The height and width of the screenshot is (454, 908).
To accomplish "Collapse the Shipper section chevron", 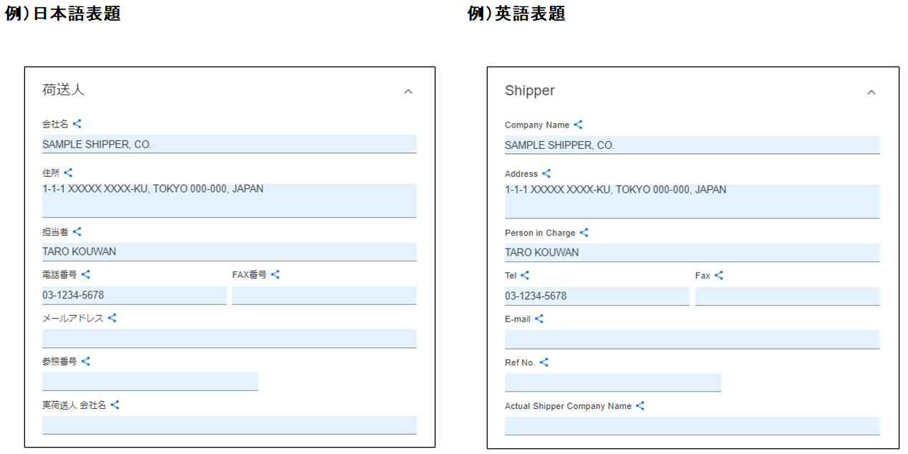I will click(x=871, y=92).
